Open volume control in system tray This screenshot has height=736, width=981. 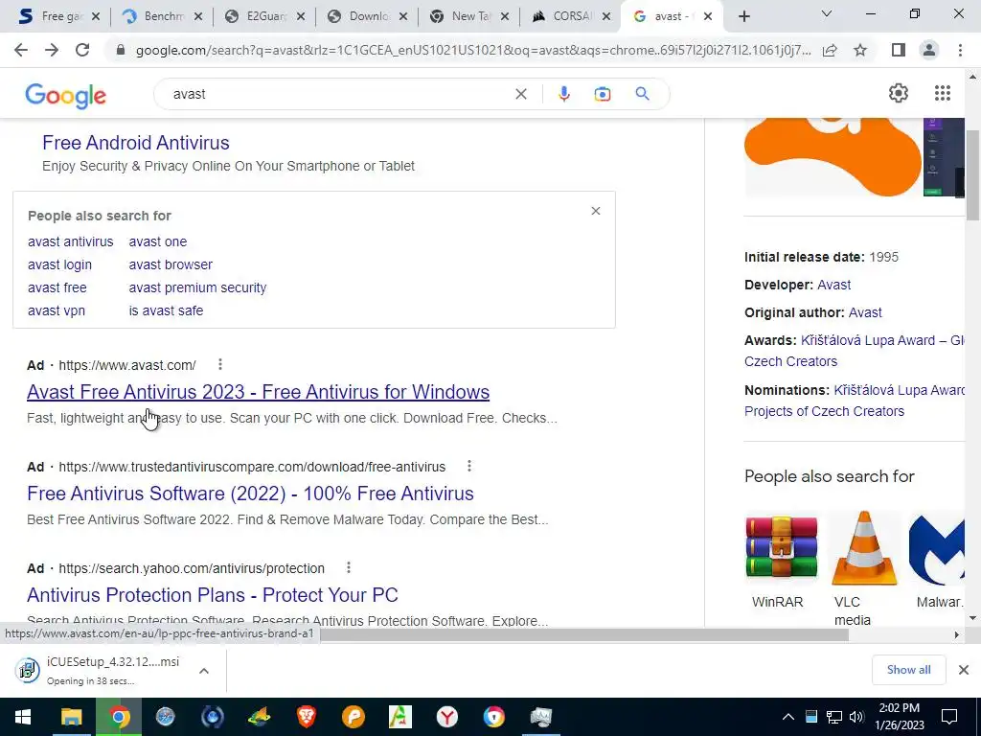point(856,717)
